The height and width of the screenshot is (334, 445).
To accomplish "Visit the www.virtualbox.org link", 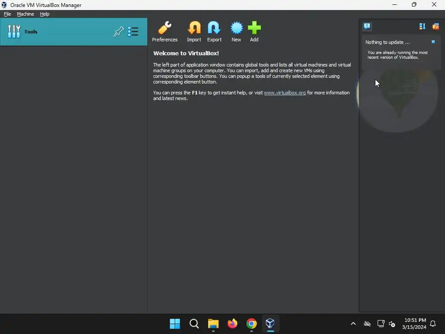I will tap(285, 93).
